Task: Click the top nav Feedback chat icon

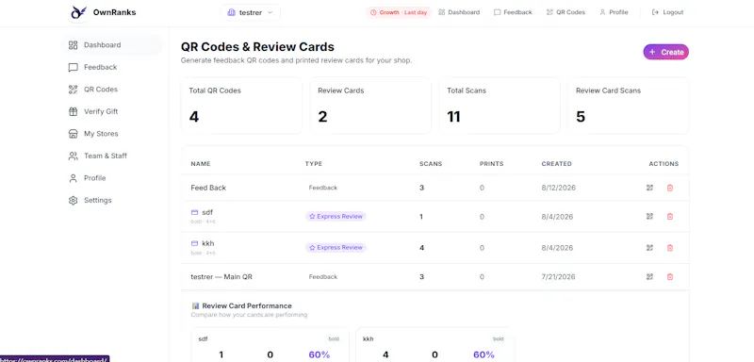Action: (x=498, y=12)
